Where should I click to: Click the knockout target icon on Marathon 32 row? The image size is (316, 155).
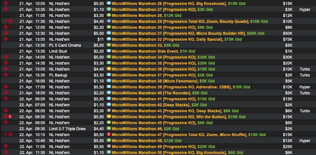click(x=6, y=39)
